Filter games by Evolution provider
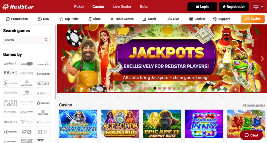267x143 pixels. pyautogui.click(x=43, y=74)
